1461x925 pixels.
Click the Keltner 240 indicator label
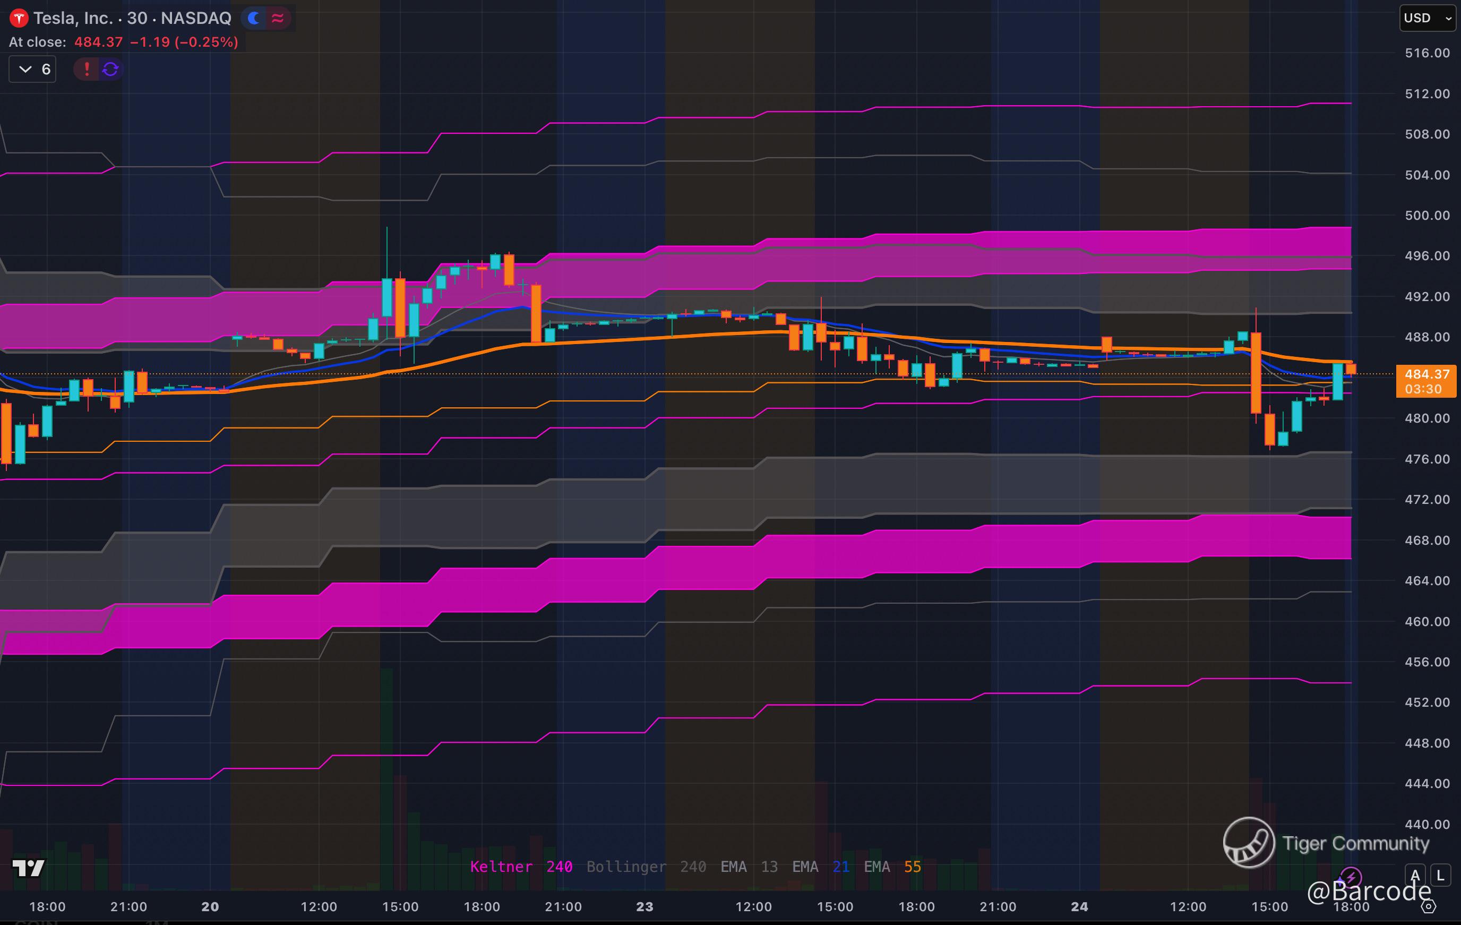(521, 867)
